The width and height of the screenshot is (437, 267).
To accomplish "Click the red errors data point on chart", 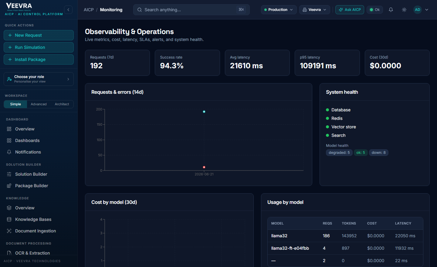I will click(x=204, y=167).
